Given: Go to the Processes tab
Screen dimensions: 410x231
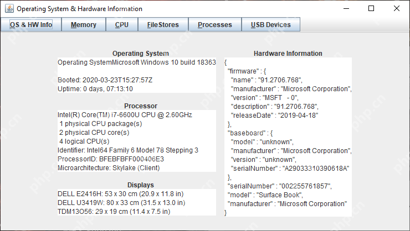Looking at the screenshot, I should tap(215, 24).
